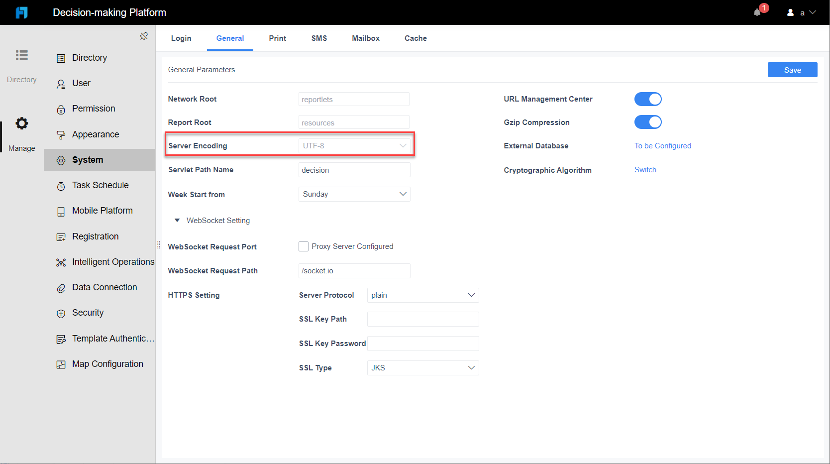The height and width of the screenshot is (464, 830).
Task: Click the SSL Key Password field
Action: coord(423,344)
